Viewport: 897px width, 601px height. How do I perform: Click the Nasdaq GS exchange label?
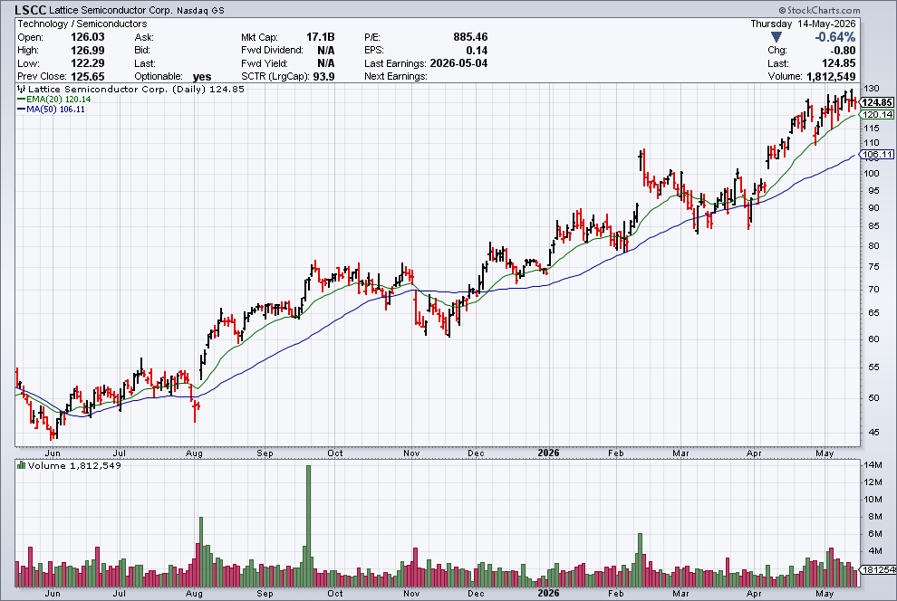201,10
